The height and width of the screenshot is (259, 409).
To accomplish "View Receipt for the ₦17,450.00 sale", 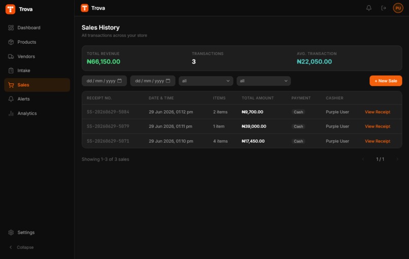I will [378, 141].
